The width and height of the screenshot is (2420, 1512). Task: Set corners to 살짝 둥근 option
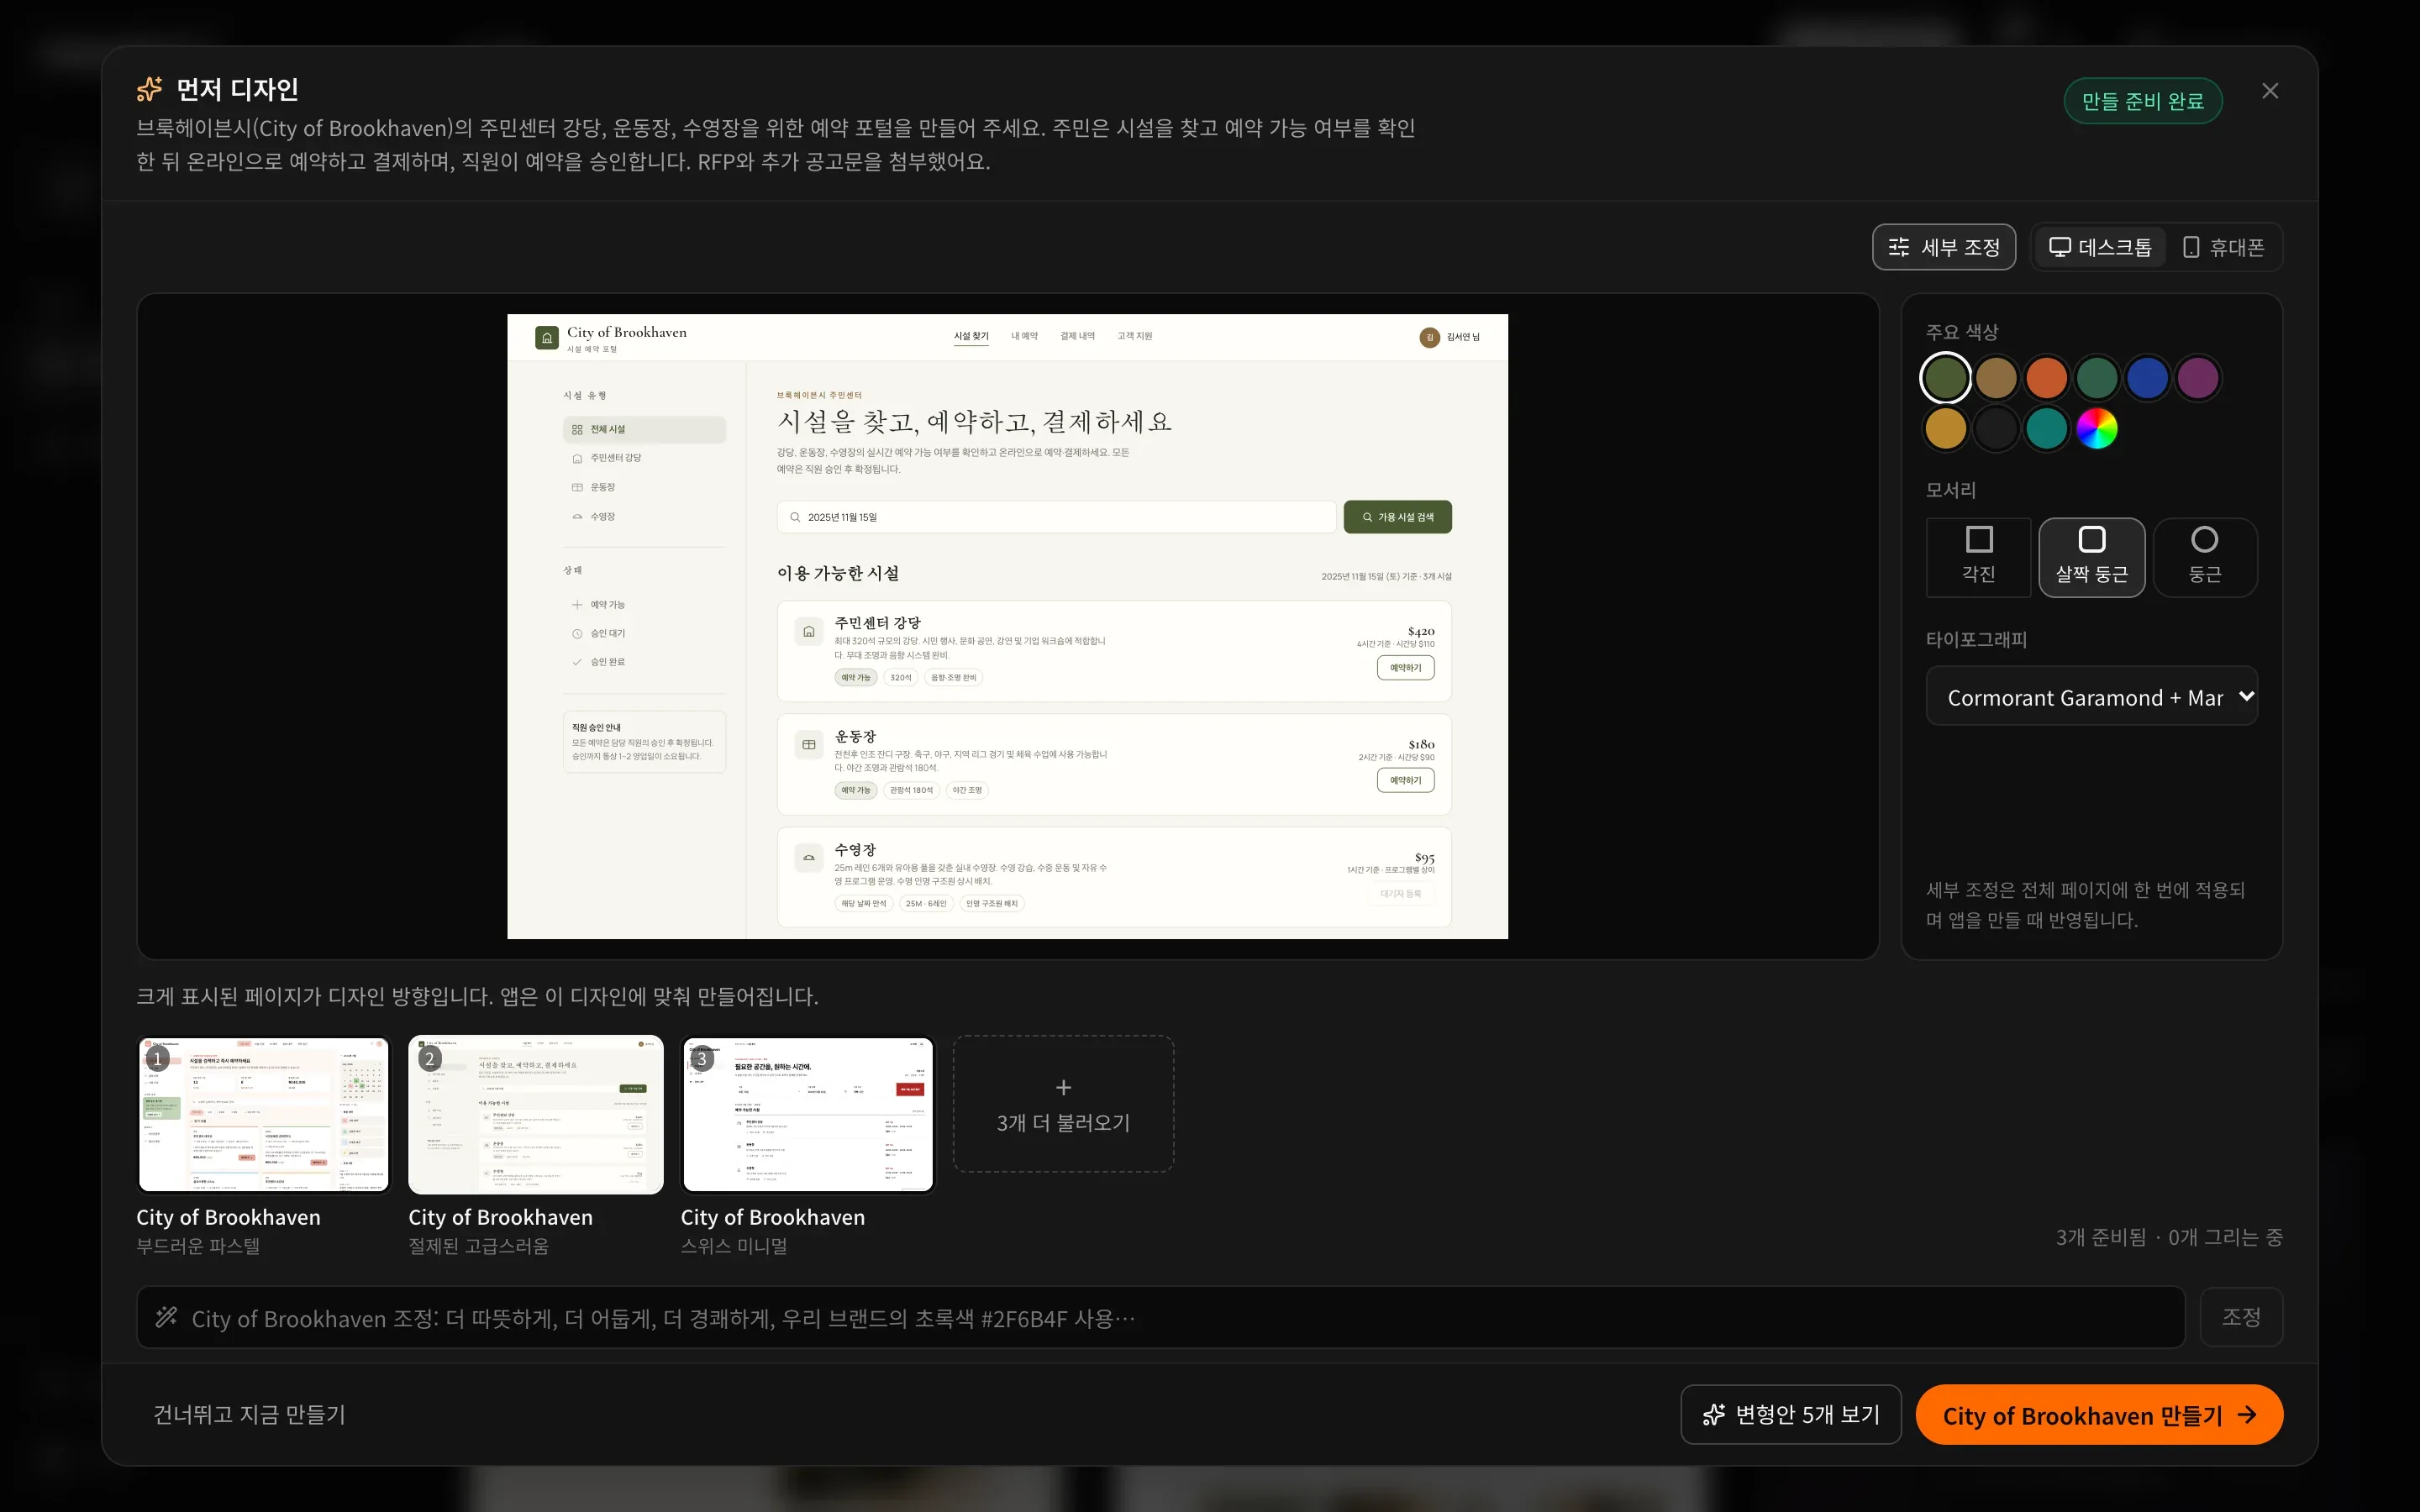click(x=2091, y=557)
